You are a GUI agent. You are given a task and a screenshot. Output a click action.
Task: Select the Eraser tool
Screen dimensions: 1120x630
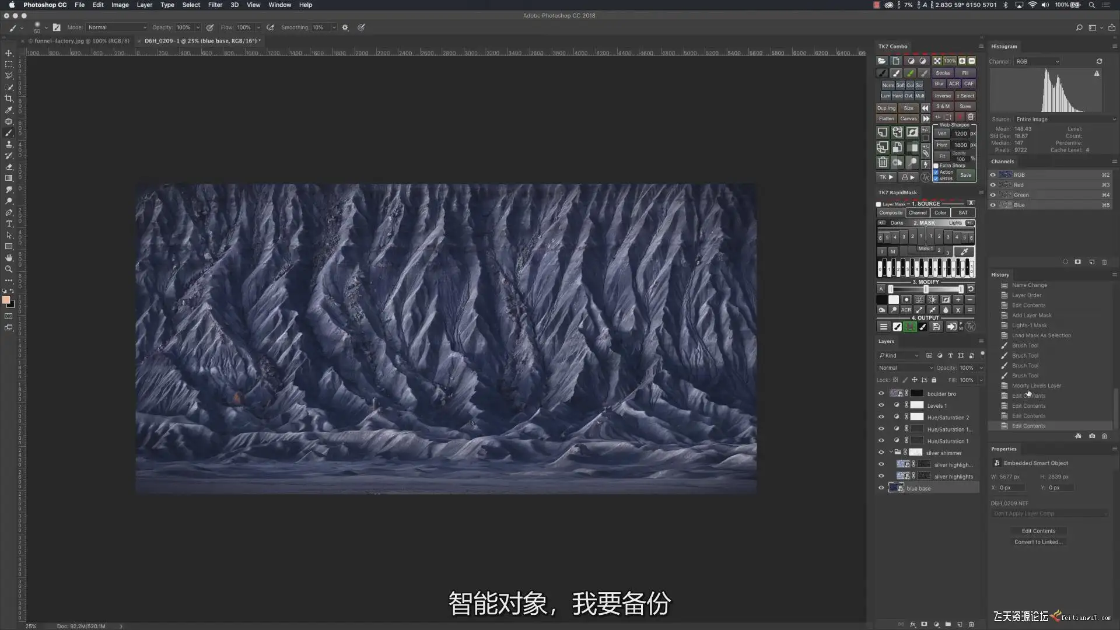tap(9, 167)
